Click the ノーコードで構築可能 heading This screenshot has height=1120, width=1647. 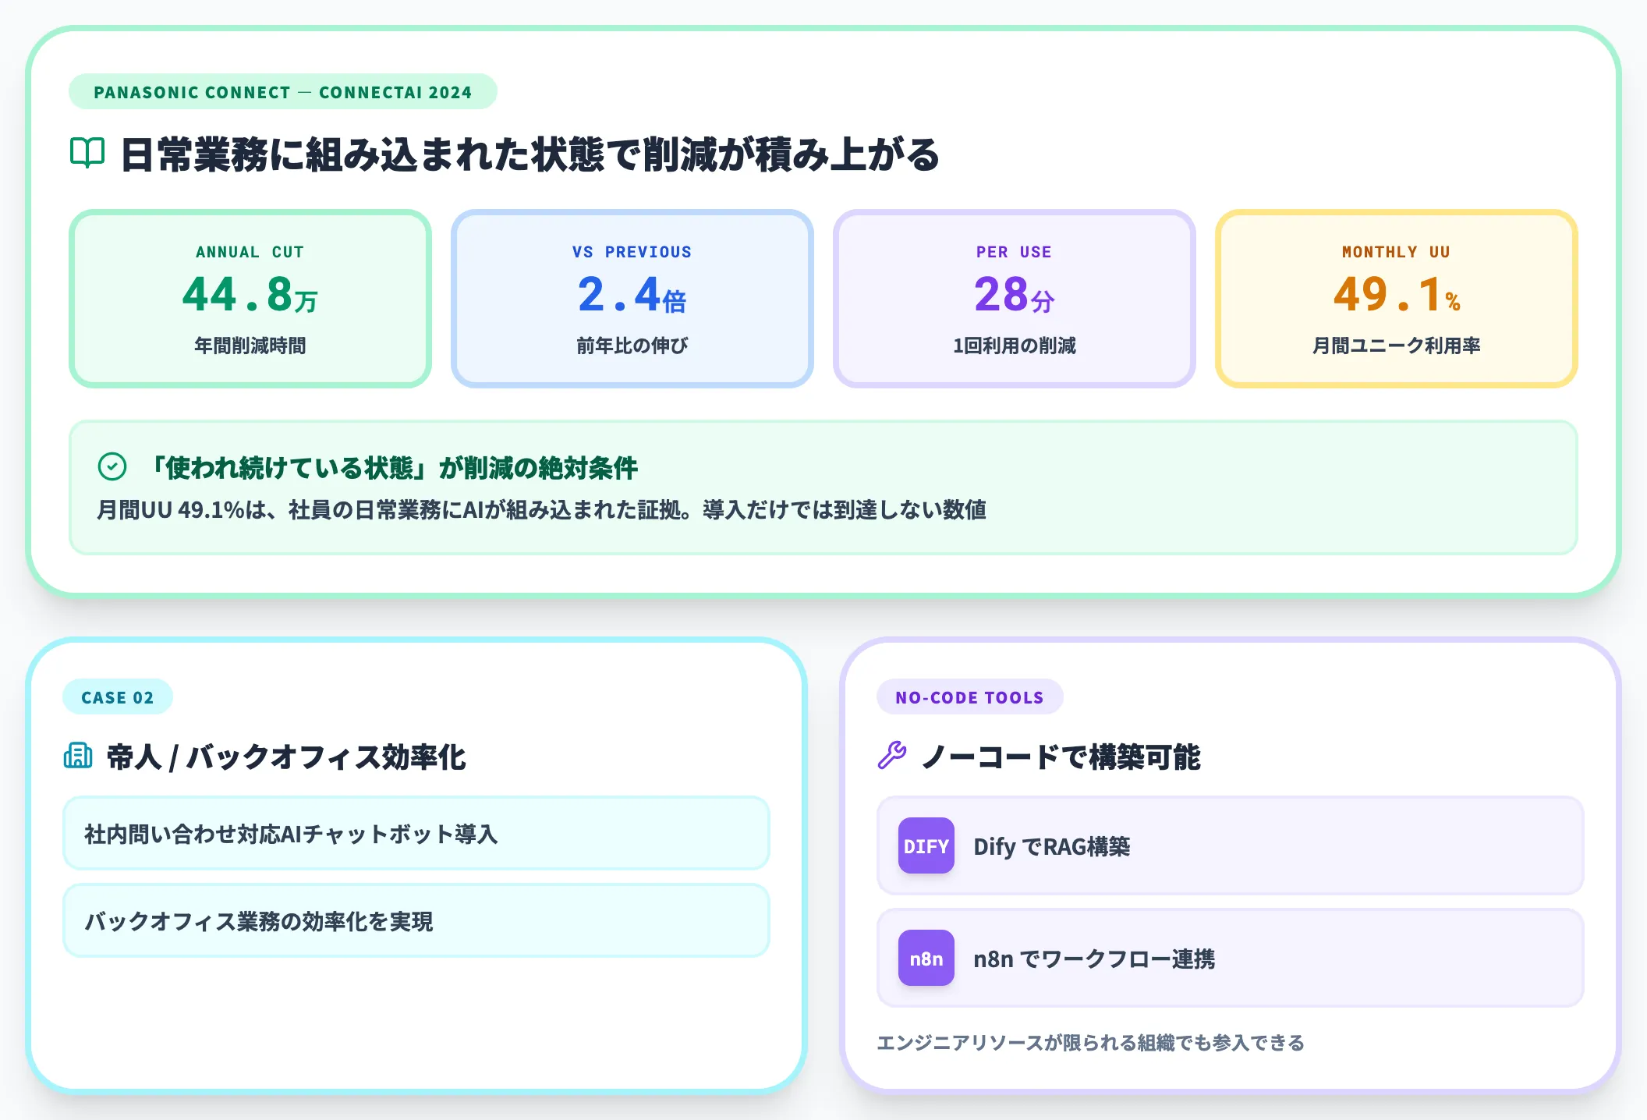pos(1061,757)
